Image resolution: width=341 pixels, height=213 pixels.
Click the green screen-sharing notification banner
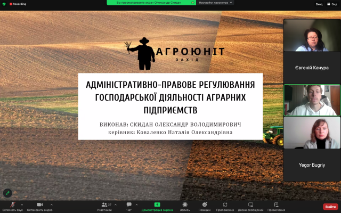[x=151, y=3]
